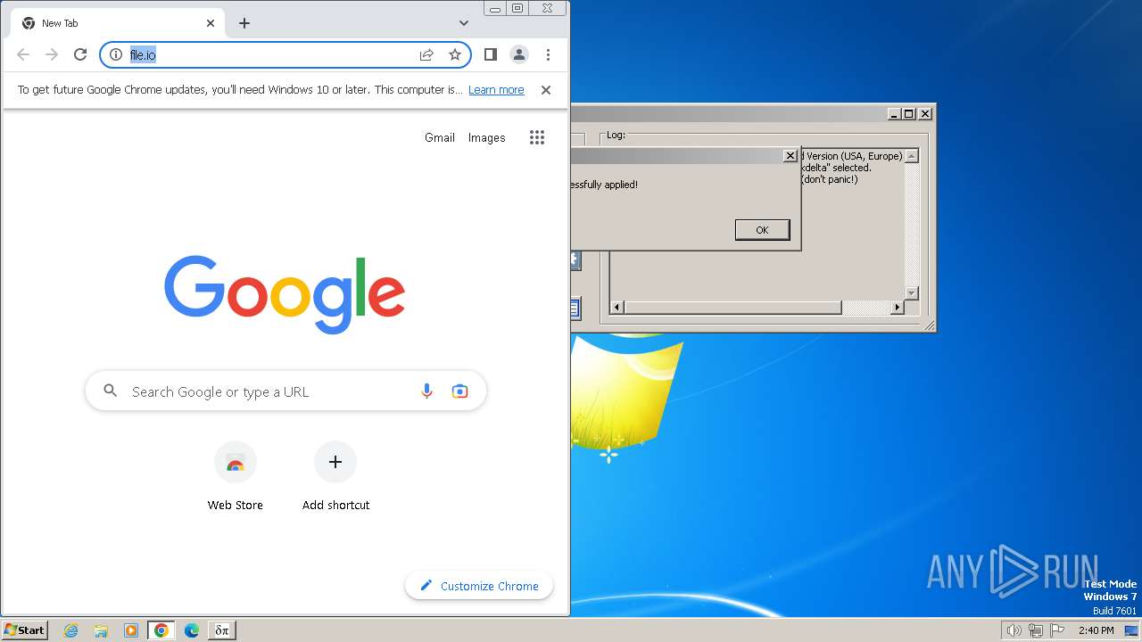Viewport: 1142px width, 642px height.
Task: Expand the tab search chevron
Action: click(x=464, y=23)
